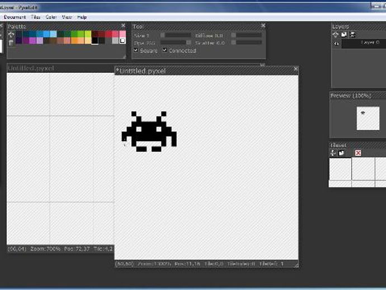Click the resize grip of the Palette panel
The height and width of the screenshot is (290, 386).
124,57
